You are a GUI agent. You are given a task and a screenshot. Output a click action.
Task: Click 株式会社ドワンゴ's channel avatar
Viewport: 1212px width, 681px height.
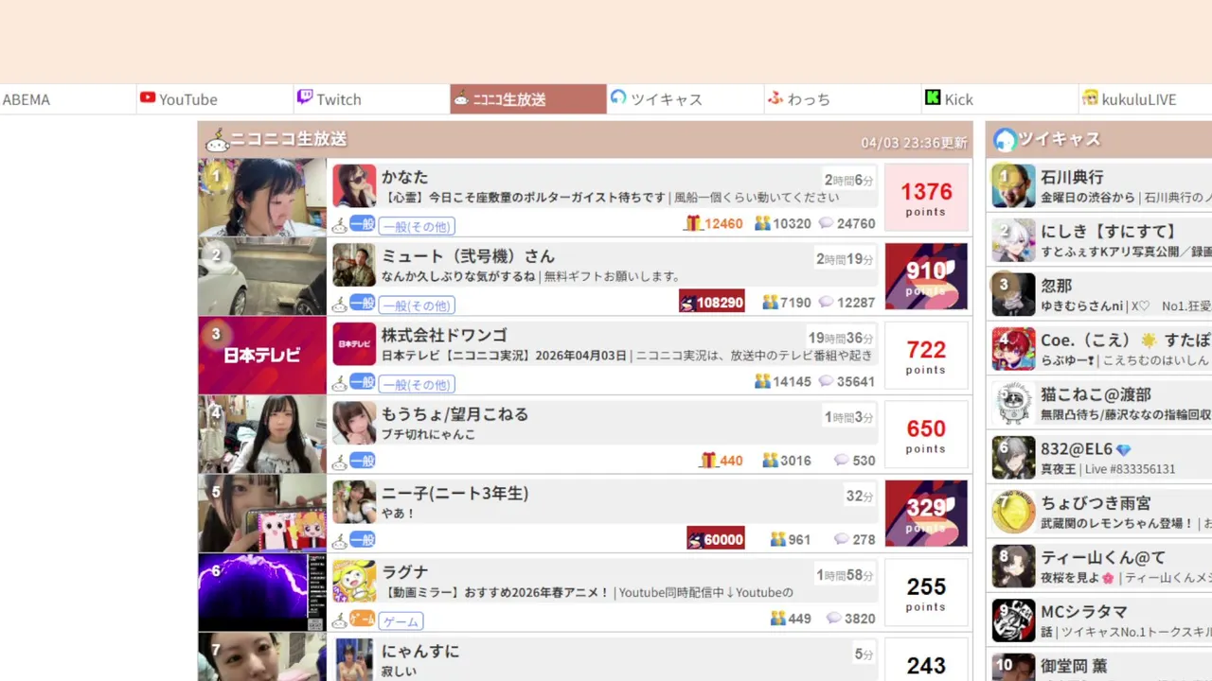click(354, 344)
